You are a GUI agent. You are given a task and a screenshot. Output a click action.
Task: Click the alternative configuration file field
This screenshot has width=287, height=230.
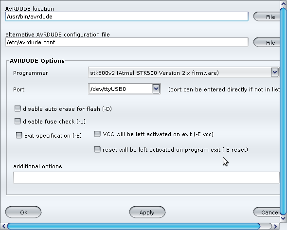click(127, 42)
